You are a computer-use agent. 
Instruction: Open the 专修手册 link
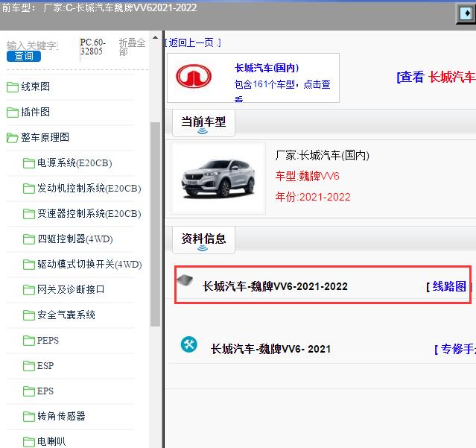pos(455,350)
